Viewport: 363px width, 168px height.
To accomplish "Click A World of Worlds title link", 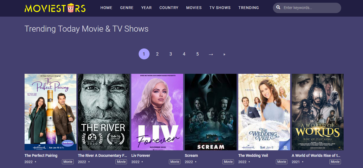I will click(316, 155).
